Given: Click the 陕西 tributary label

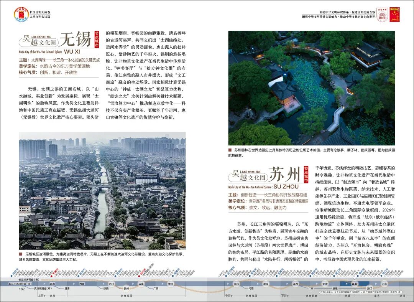Looking at the screenshot, I should coord(106,289).
